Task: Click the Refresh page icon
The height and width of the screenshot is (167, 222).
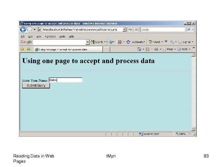Action: 130,30
